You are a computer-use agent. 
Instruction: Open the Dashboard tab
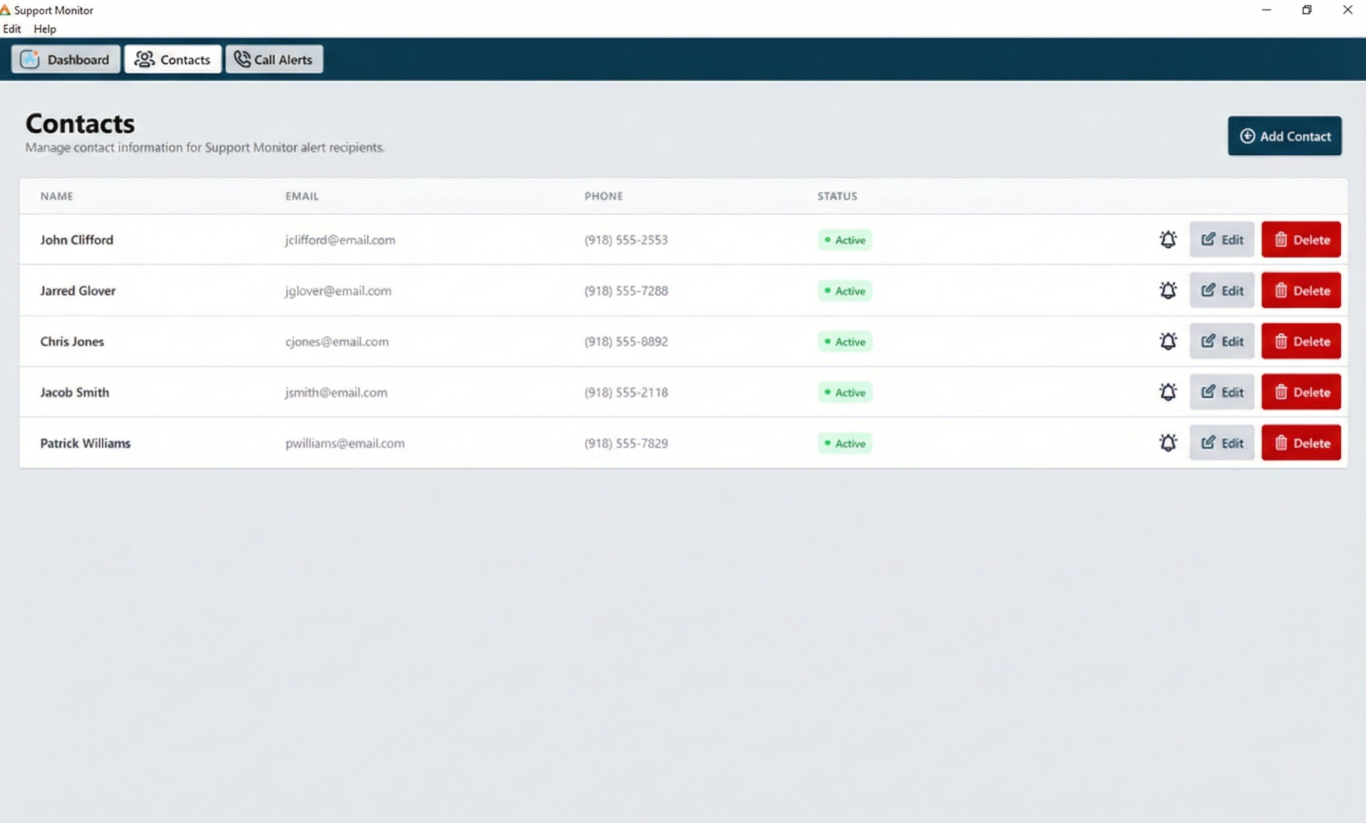click(65, 59)
